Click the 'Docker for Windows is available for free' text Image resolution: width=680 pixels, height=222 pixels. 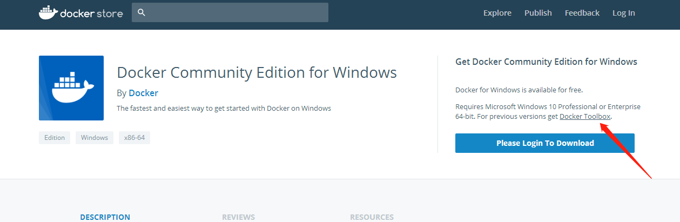(x=519, y=90)
